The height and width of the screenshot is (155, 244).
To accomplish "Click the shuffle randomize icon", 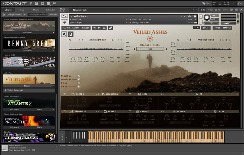I will tap(104, 28).
